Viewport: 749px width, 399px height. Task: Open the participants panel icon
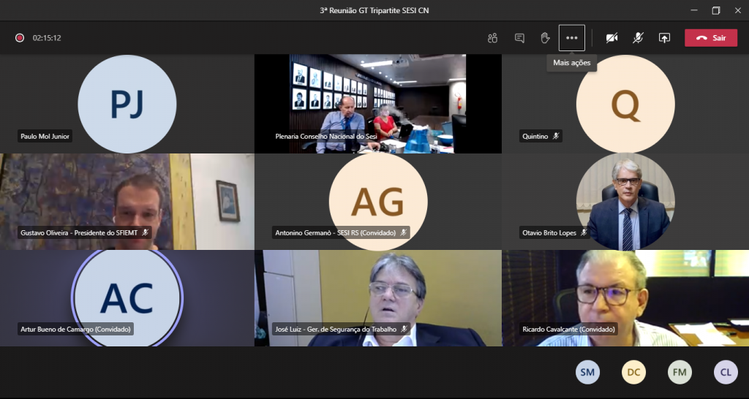[x=492, y=38]
